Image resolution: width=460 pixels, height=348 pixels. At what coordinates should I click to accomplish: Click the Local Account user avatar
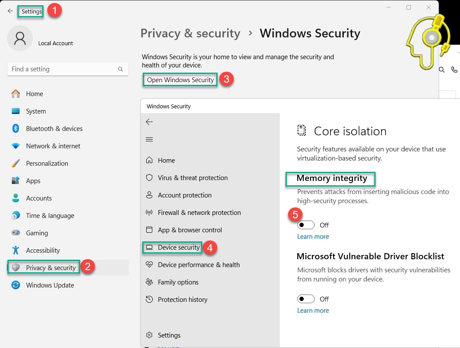(20, 38)
